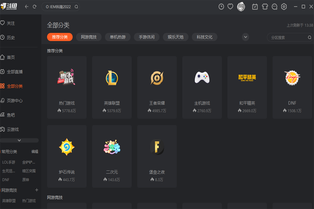314x209 pixels.
Task: Click 编辑 next to 常用分类
Action: [x=35, y=152]
